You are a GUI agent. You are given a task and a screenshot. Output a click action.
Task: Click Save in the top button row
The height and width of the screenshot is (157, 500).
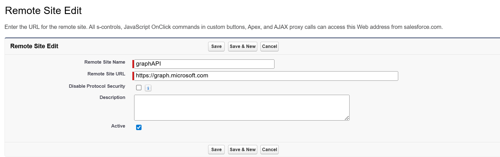coord(216,47)
